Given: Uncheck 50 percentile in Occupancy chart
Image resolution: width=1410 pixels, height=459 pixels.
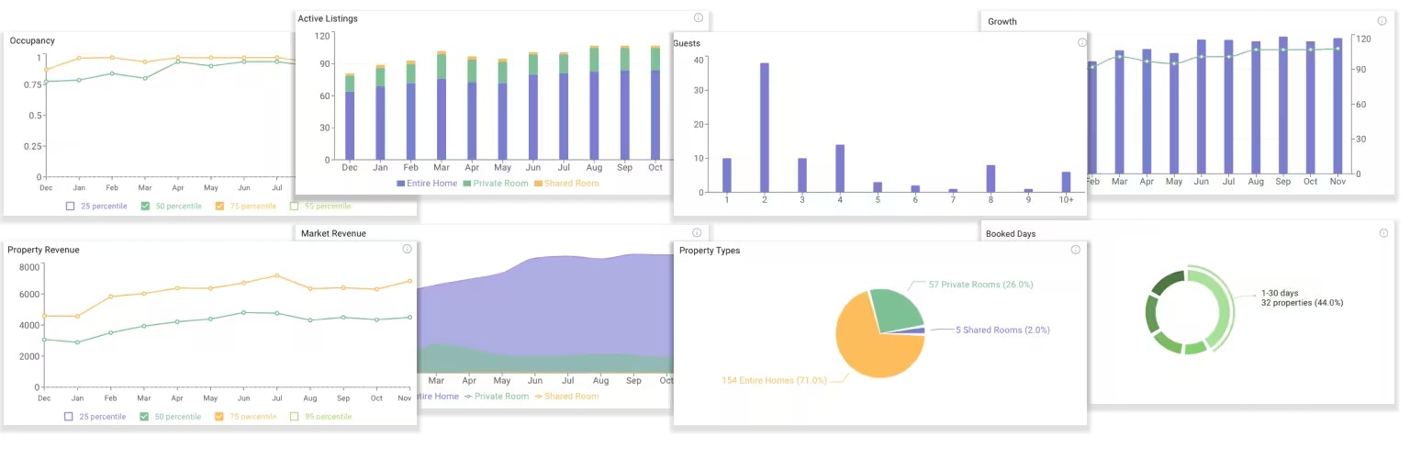Looking at the screenshot, I should tap(145, 206).
